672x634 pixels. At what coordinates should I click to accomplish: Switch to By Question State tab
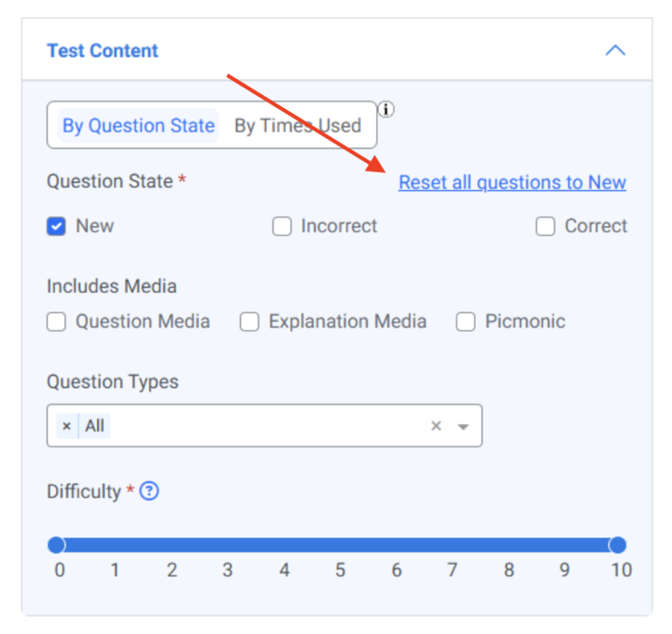[x=138, y=126]
